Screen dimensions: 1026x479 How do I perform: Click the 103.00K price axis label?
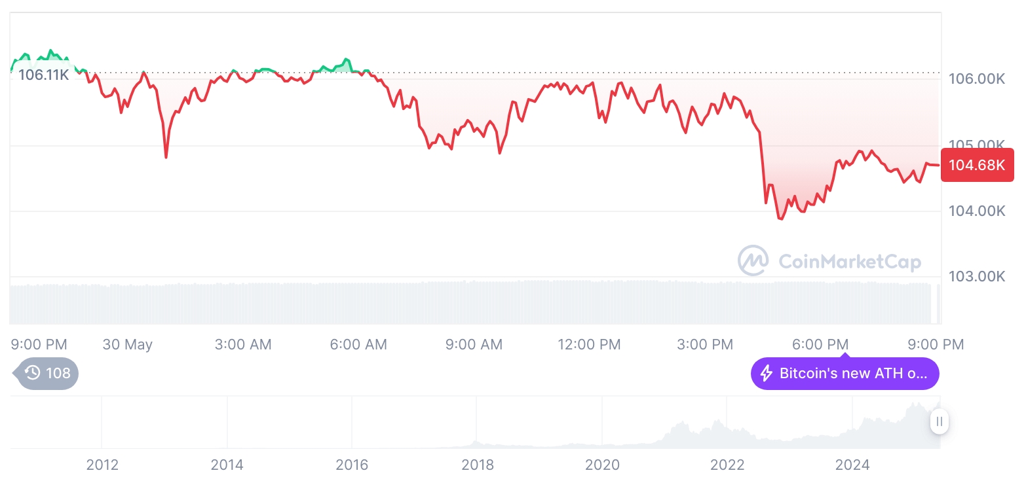point(976,276)
